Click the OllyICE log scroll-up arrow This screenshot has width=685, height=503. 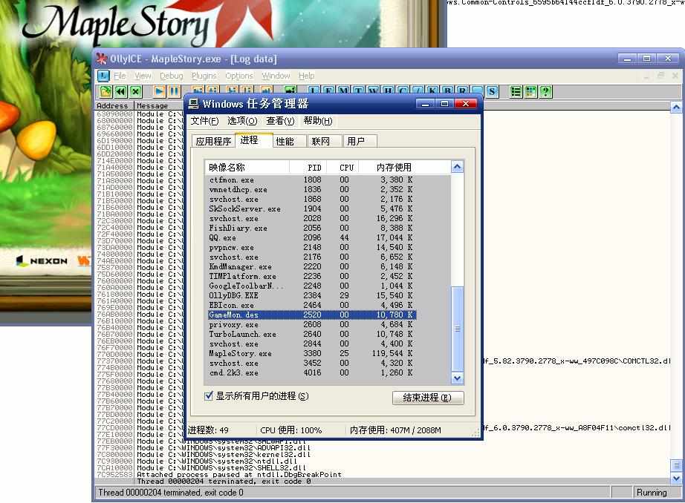pos(676,108)
